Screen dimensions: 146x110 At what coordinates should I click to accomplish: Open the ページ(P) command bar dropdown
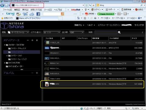pyautogui.click(x=105, y=18)
